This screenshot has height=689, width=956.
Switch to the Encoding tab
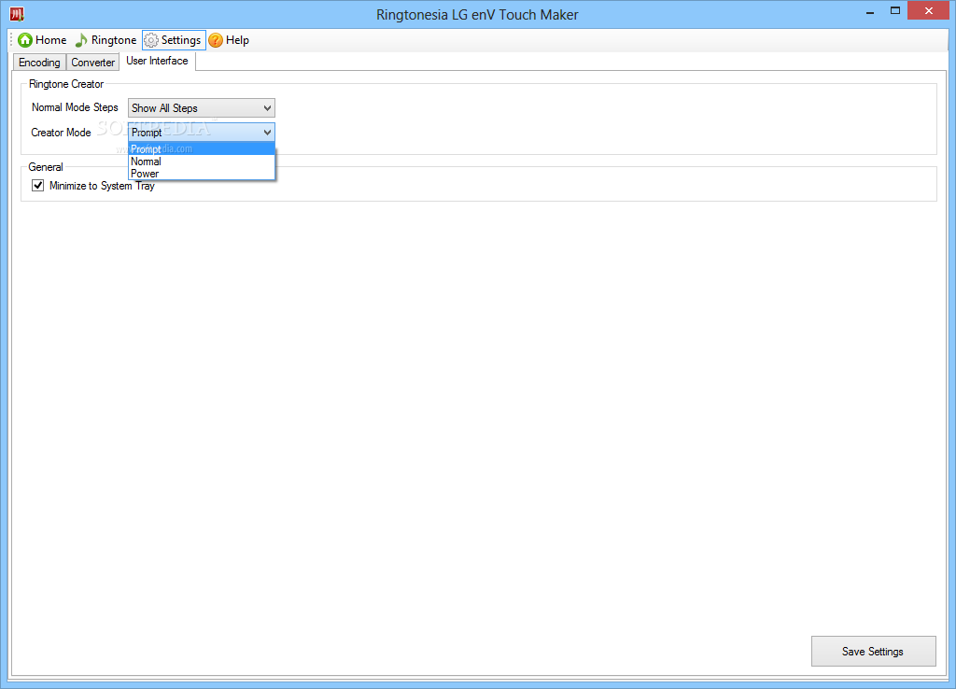point(39,63)
